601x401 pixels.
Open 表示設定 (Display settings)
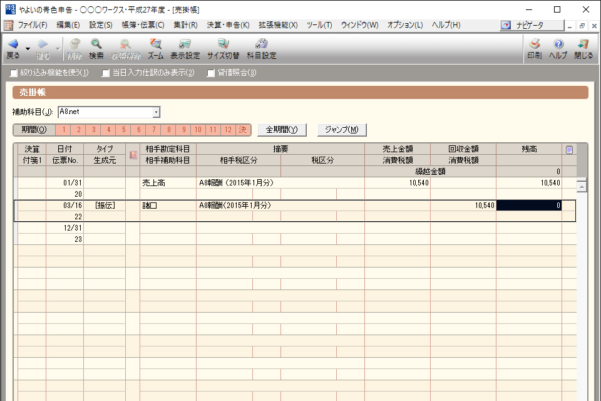[185, 49]
